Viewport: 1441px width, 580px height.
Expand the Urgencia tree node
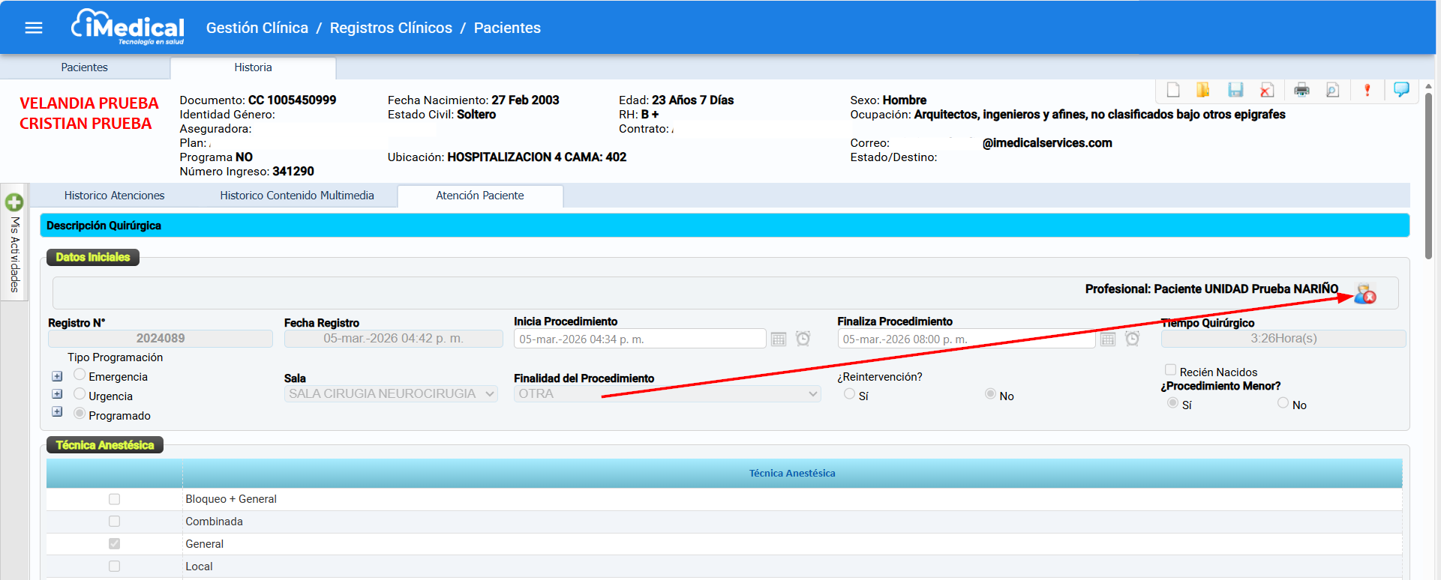coord(57,394)
